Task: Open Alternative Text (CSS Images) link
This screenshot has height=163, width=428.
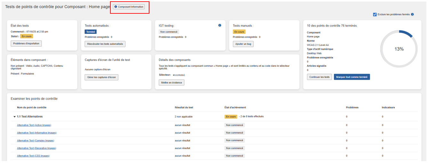Action: coord(33,156)
